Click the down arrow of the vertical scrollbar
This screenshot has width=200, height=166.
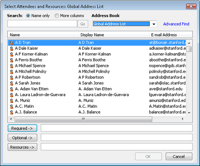tap(189, 113)
